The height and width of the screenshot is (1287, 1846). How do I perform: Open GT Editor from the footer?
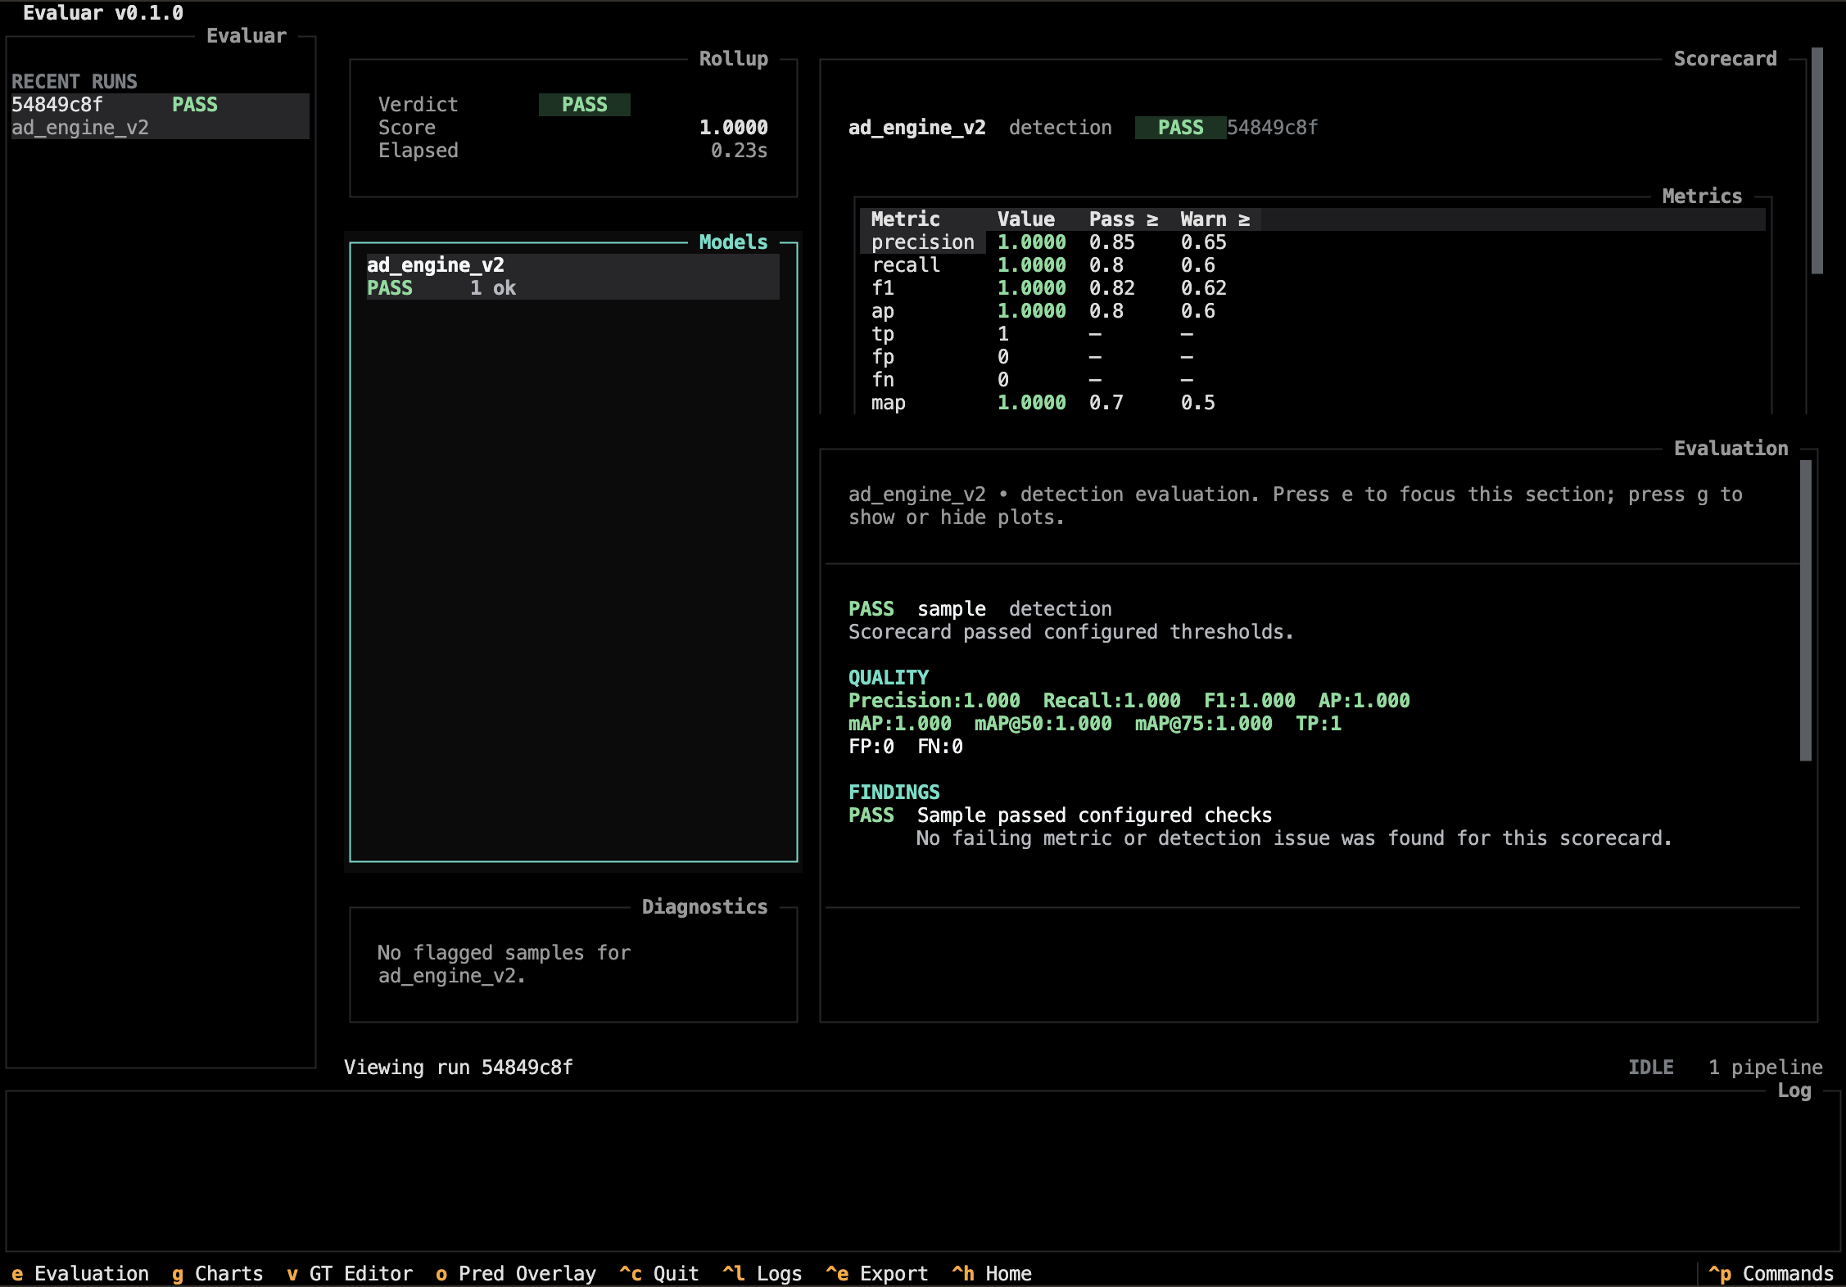coord(350,1273)
